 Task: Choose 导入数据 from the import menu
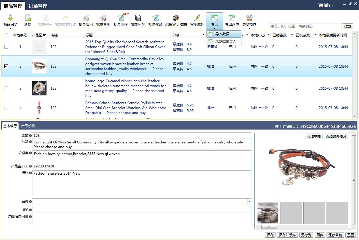coord(224,34)
